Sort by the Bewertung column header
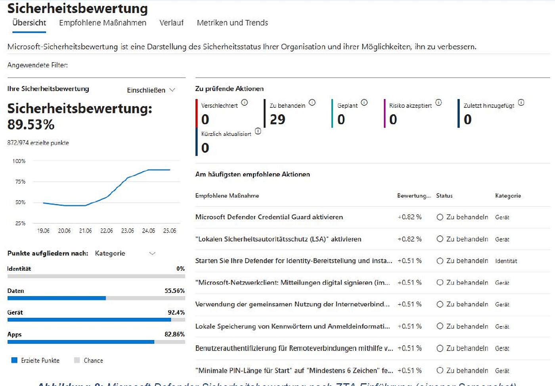Viewport: 555px width, 386px height. [x=413, y=196]
